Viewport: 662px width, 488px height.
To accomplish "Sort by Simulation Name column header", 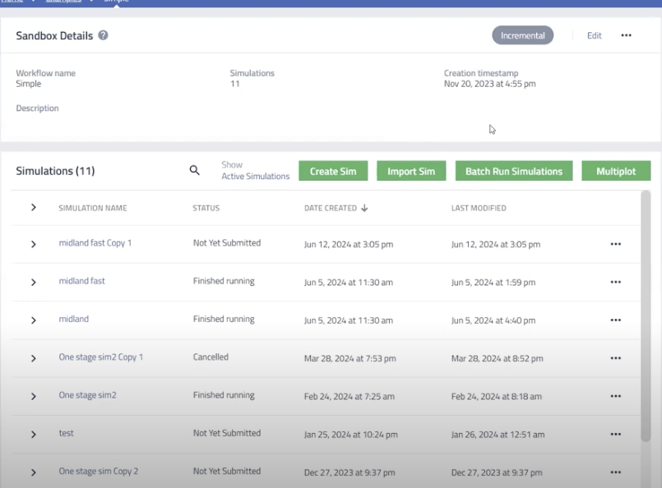I will [x=92, y=209].
